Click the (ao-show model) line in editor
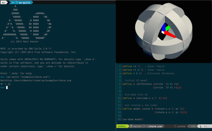The image size is (212, 131). [132, 119]
